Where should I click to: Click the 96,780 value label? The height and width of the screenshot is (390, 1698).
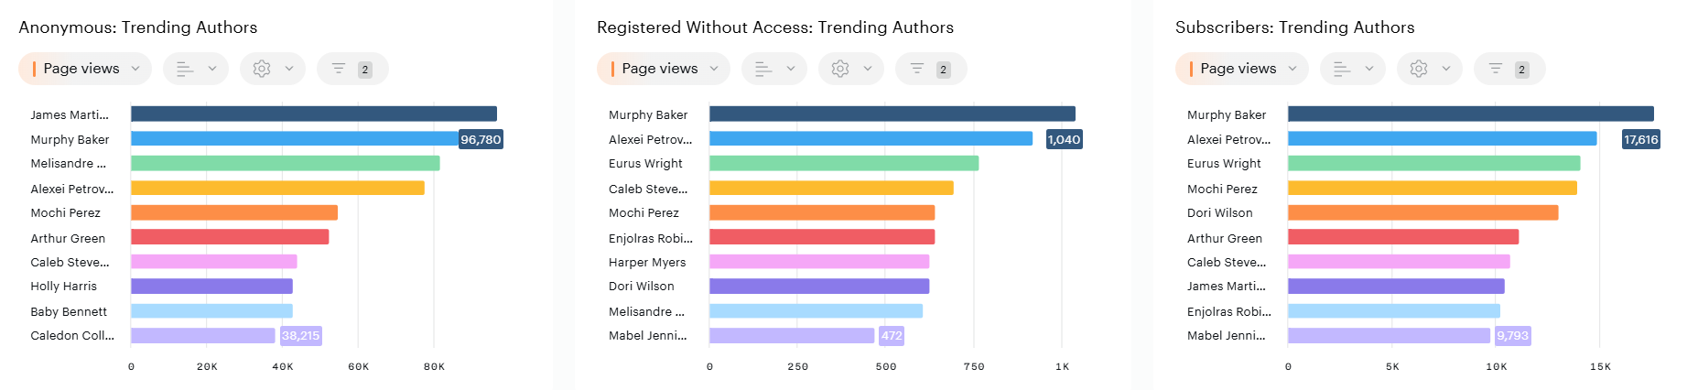coord(481,139)
